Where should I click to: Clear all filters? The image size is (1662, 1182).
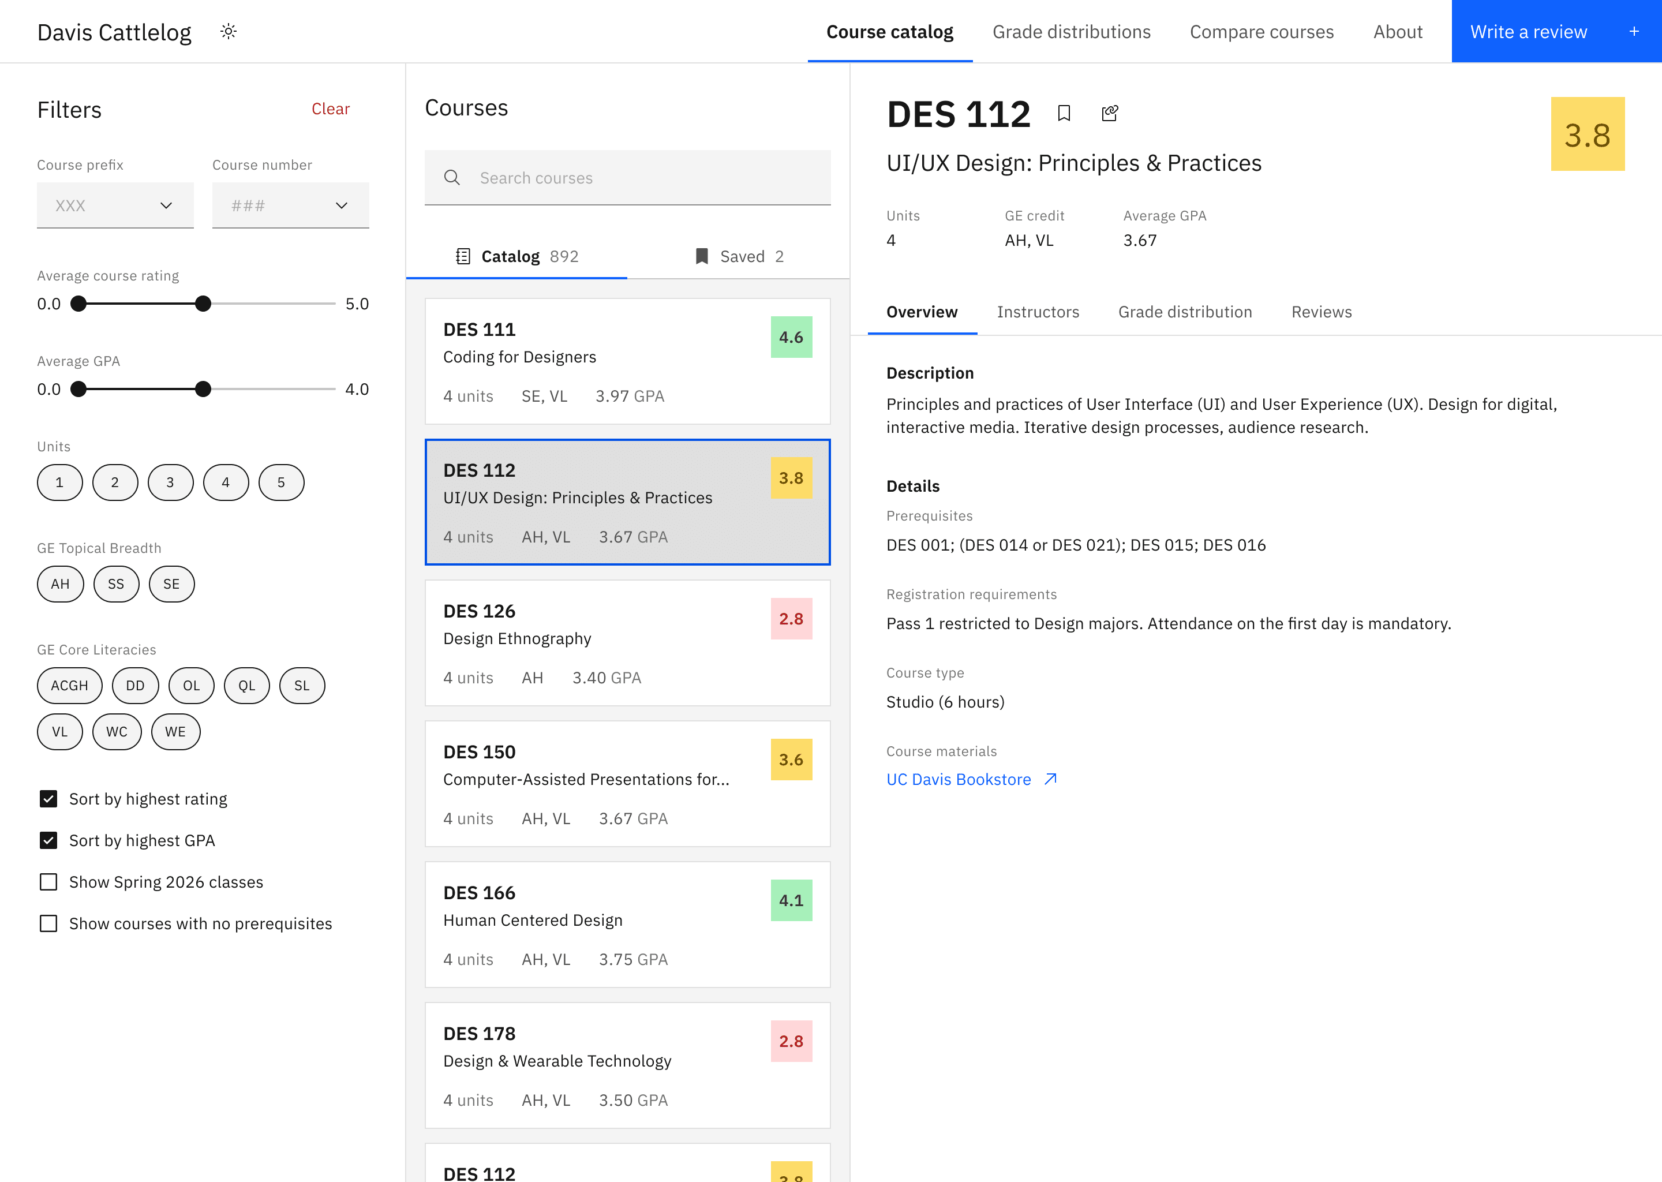pyautogui.click(x=330, y=109)
